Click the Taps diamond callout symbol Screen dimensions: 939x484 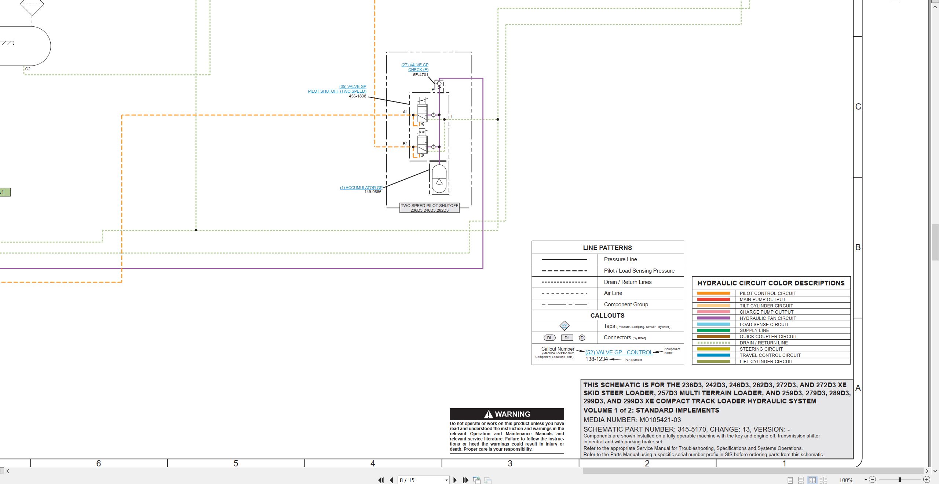[x=565, y=326]
